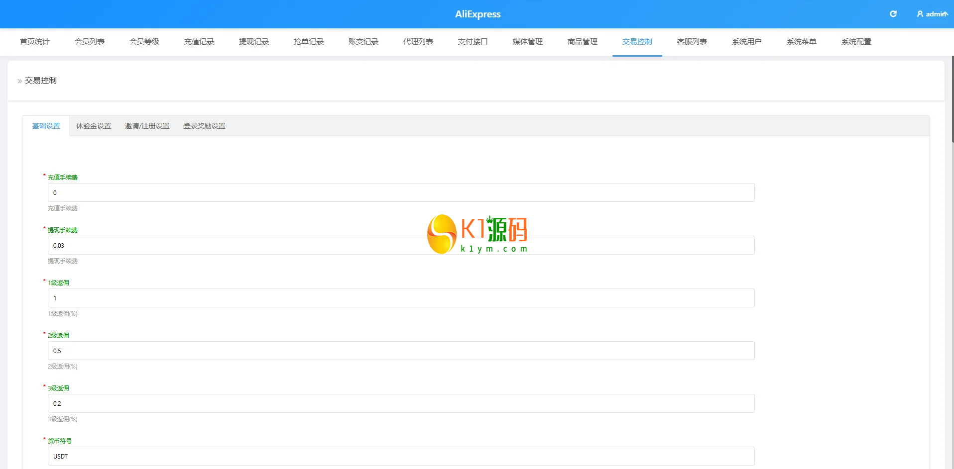
Task: Open 系统配置 menu item
Action: point(856,42)
